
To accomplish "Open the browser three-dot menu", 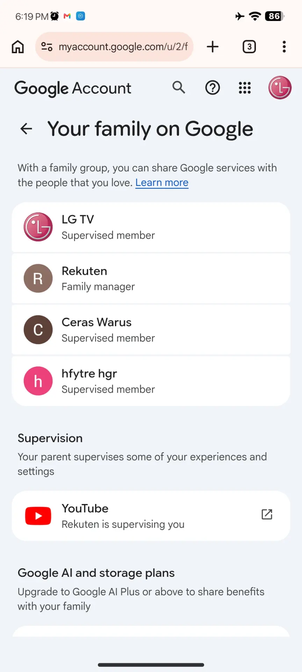I will tap(284, 47).
